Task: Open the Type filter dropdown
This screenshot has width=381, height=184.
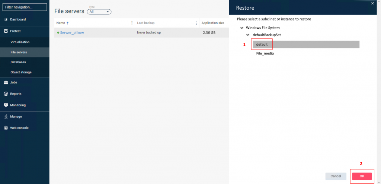Action: [x=99, y=12]
